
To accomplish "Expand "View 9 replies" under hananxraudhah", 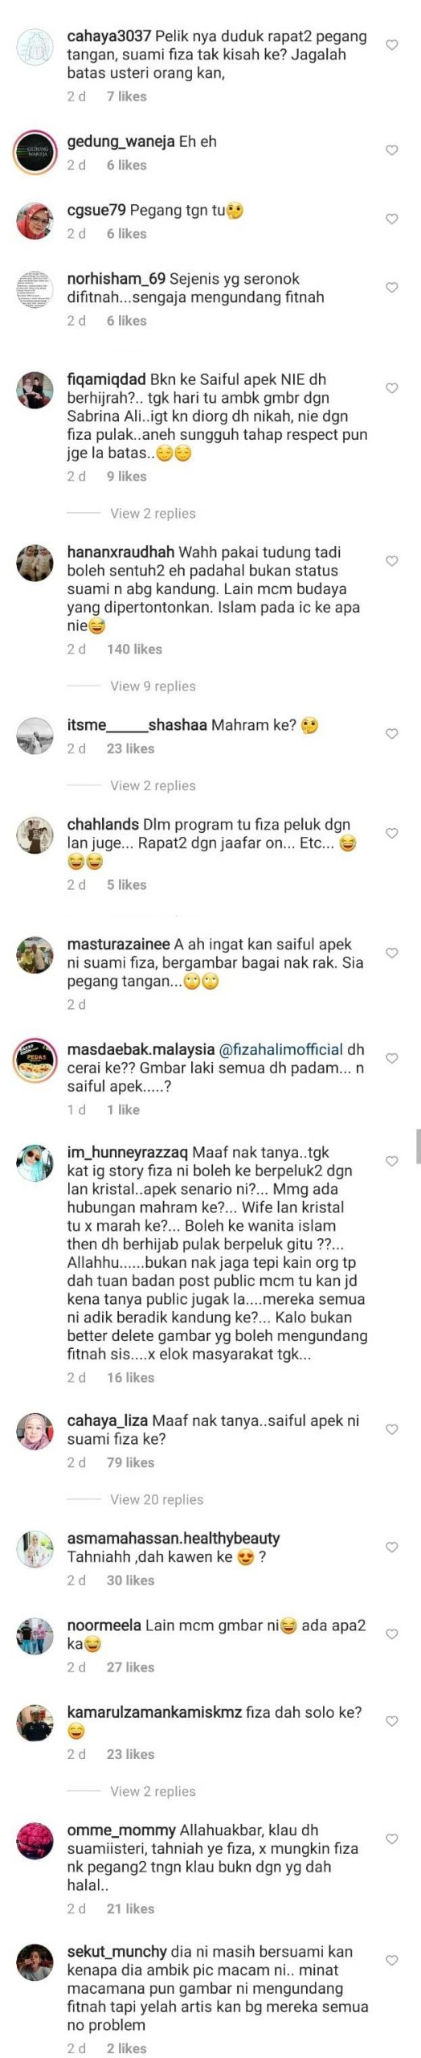I will (153, 686).
